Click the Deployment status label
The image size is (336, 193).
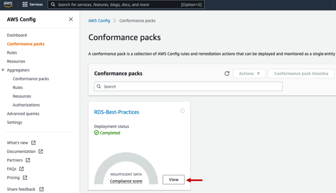pyautogui.click(x=111, y=126)
